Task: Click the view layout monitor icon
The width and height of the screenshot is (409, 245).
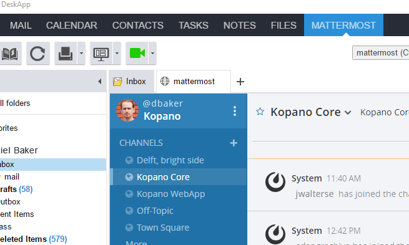Action: [101, 54]
